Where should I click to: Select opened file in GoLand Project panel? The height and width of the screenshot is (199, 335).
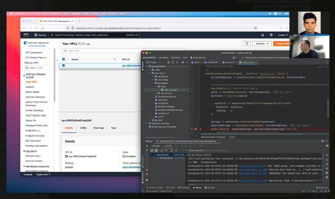pos(168,62)
